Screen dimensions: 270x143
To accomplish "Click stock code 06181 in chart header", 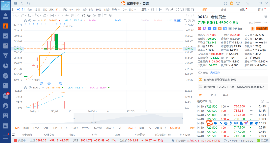I will (x=21, y=10).
